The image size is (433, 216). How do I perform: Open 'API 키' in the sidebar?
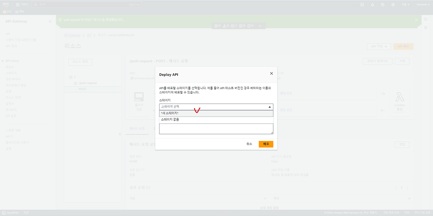pyautogui.click(x=9, y=136)
